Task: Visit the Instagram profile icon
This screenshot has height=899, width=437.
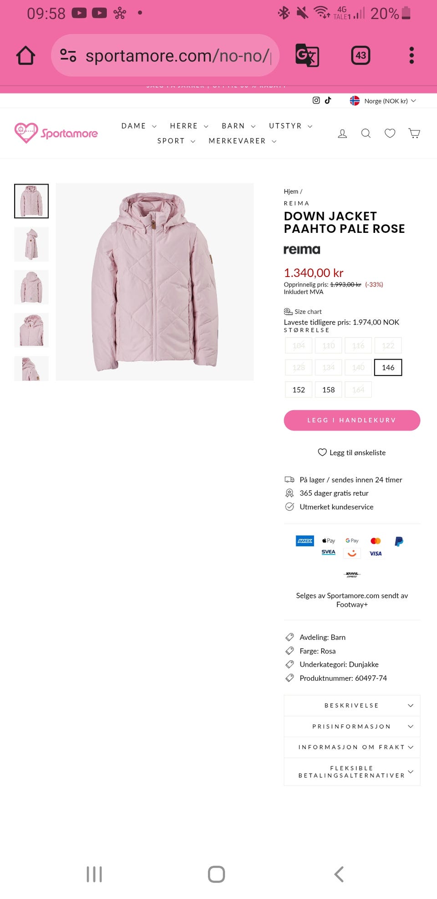Action: pos(316,100)
